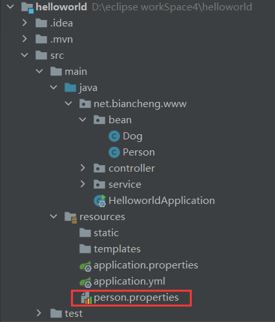Click the helloworld project module icon

pos(27,8)
